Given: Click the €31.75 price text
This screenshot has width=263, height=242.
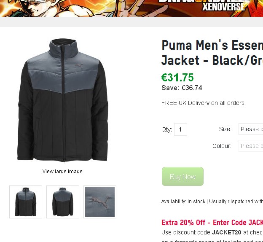Looking at the screenshot, I should [177, 78].
